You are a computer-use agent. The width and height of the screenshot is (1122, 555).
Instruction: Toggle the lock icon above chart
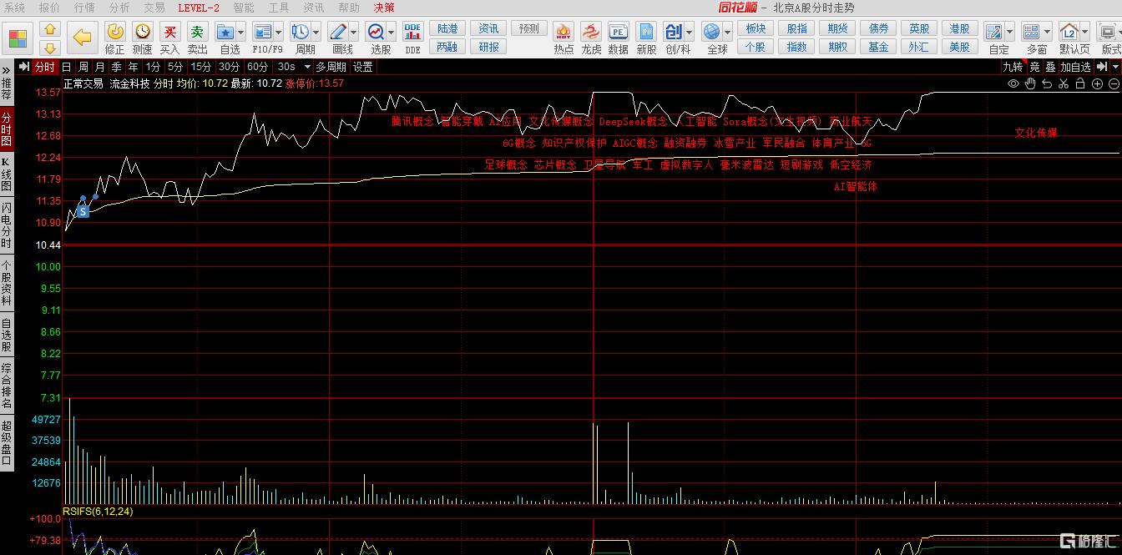[1080, 83]
